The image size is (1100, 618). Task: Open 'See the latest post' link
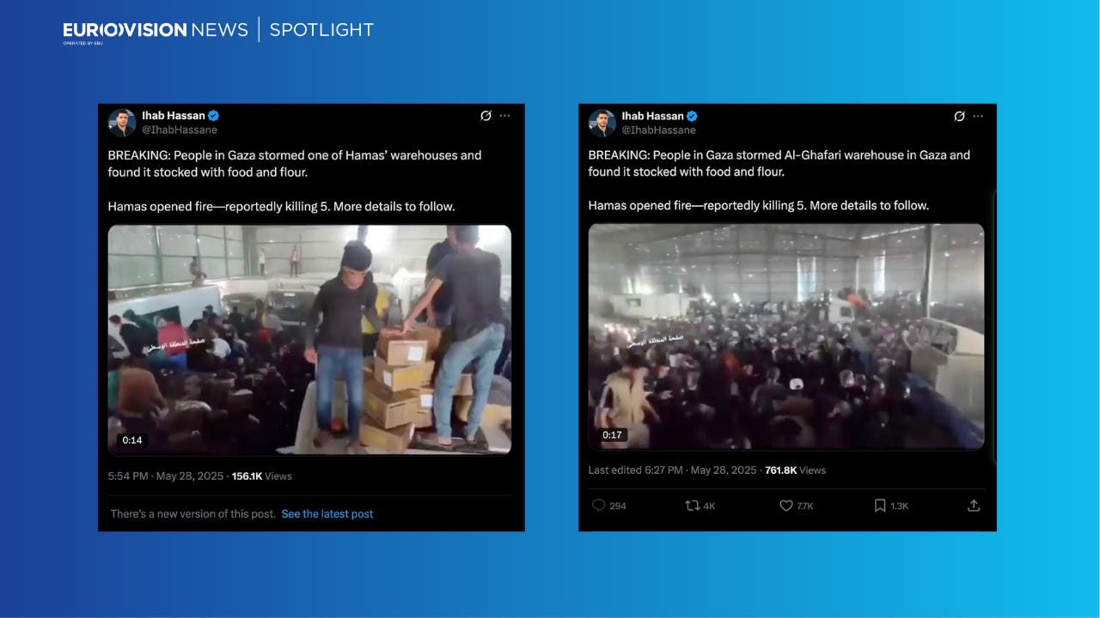tap(327, 514)
